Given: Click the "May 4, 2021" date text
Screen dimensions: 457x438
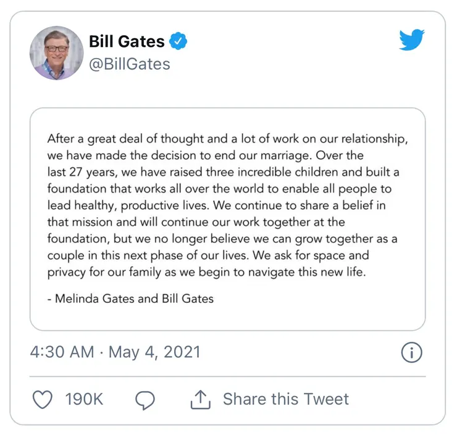Looking at the screenshot, I should (154, 352).
